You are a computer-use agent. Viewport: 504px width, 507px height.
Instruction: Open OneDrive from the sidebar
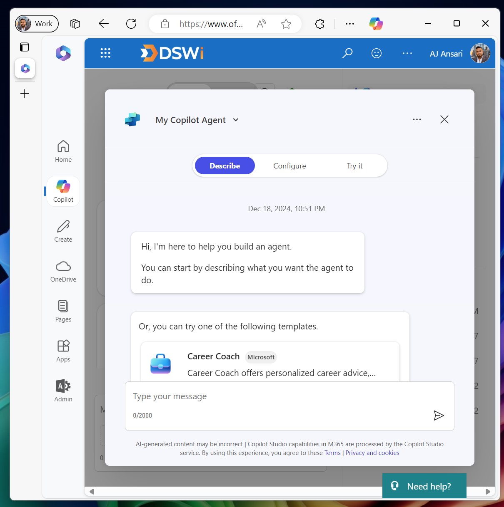[x=63, y=271]
